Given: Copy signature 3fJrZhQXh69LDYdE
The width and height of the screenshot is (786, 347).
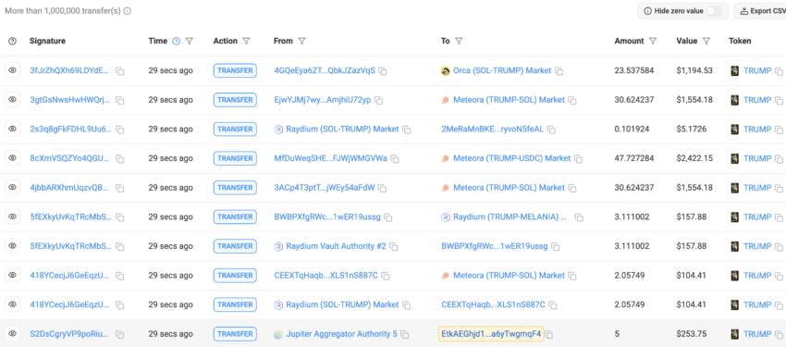Looking at the screenshot, I should pyautogui.click(x=120, y=71).
